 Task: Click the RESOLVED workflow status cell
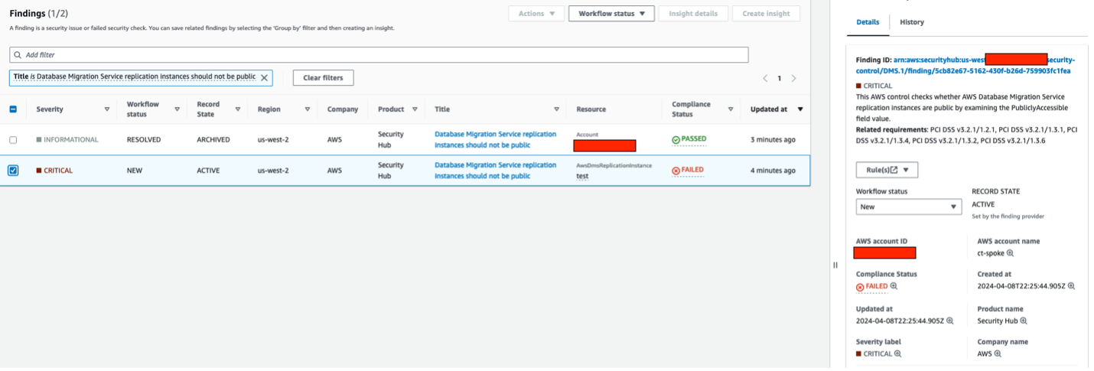[x=144, y=140]
